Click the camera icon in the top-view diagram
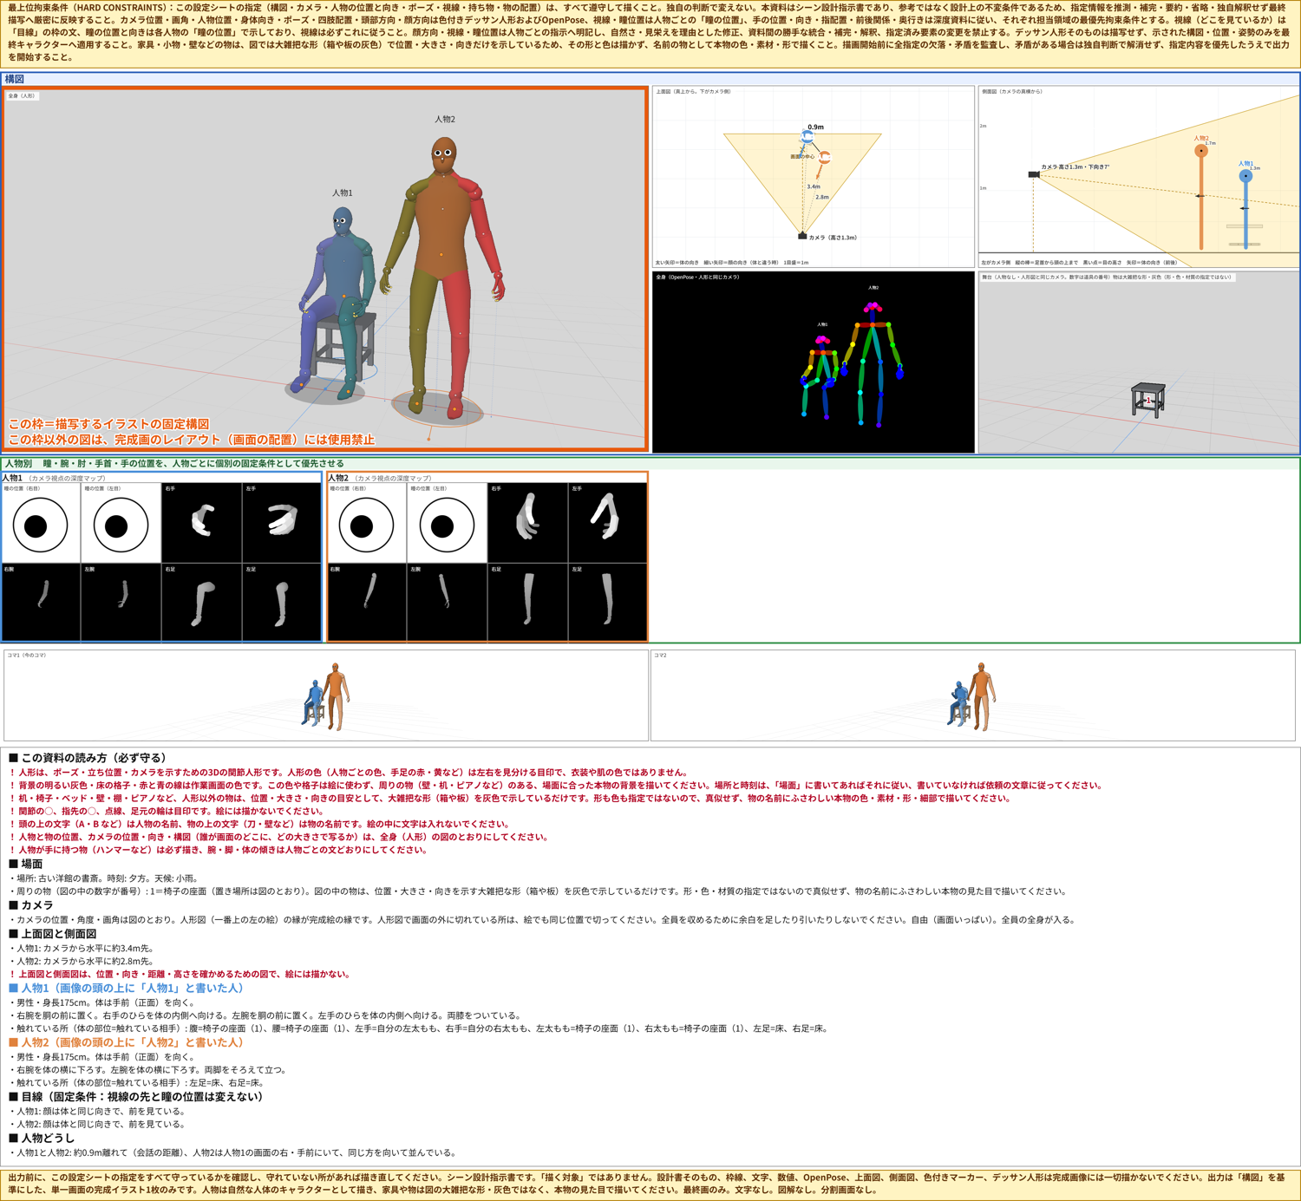This screenshot has height=1201, width=1301. tap(802, 236)
